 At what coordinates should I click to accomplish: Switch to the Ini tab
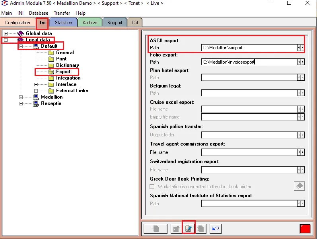43,22
